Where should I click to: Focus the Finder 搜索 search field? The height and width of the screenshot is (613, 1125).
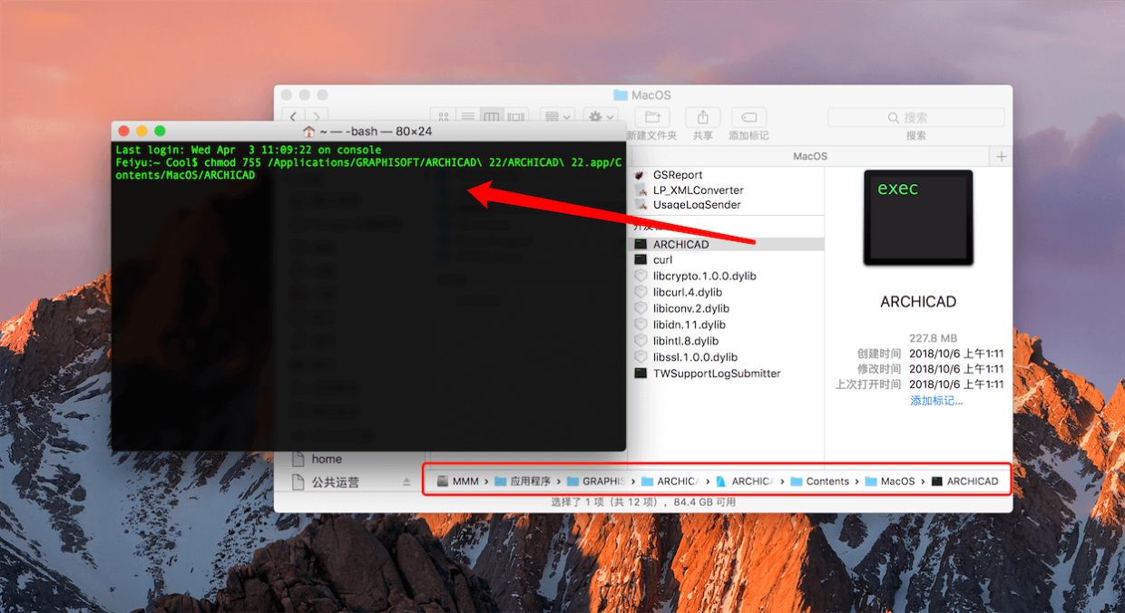pyautogui.click(x=915, y=117)
